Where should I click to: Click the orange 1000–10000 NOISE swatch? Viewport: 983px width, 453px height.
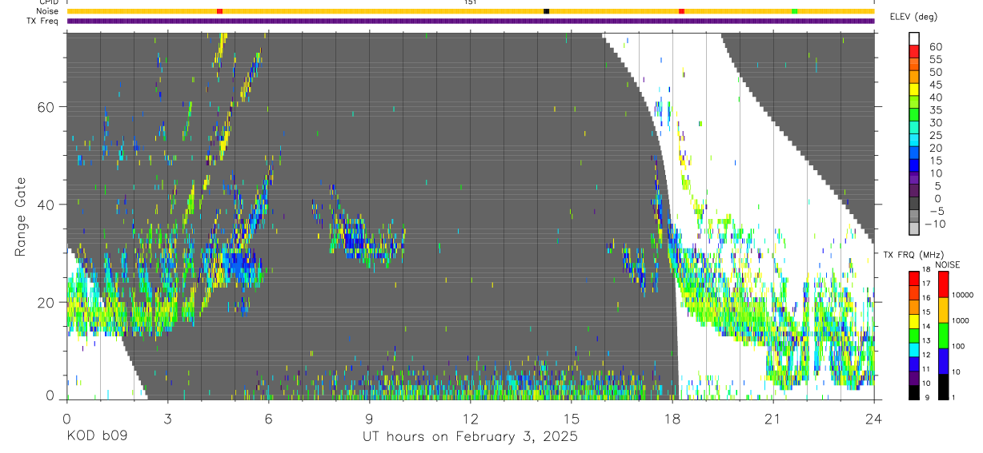(944, 310)
